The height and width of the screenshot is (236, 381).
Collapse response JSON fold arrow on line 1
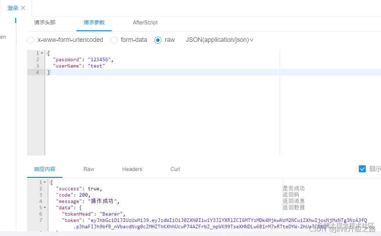[x=45, y=182]
